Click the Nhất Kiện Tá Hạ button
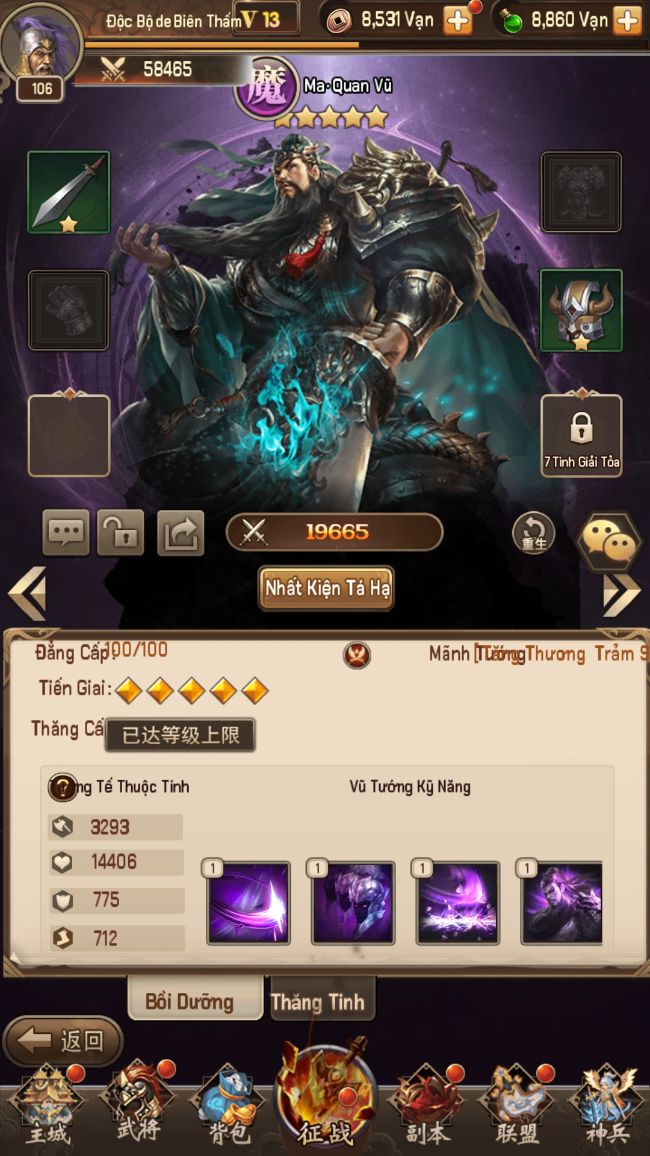Viewport: 650px width, 1156px height. click(326, 588)
